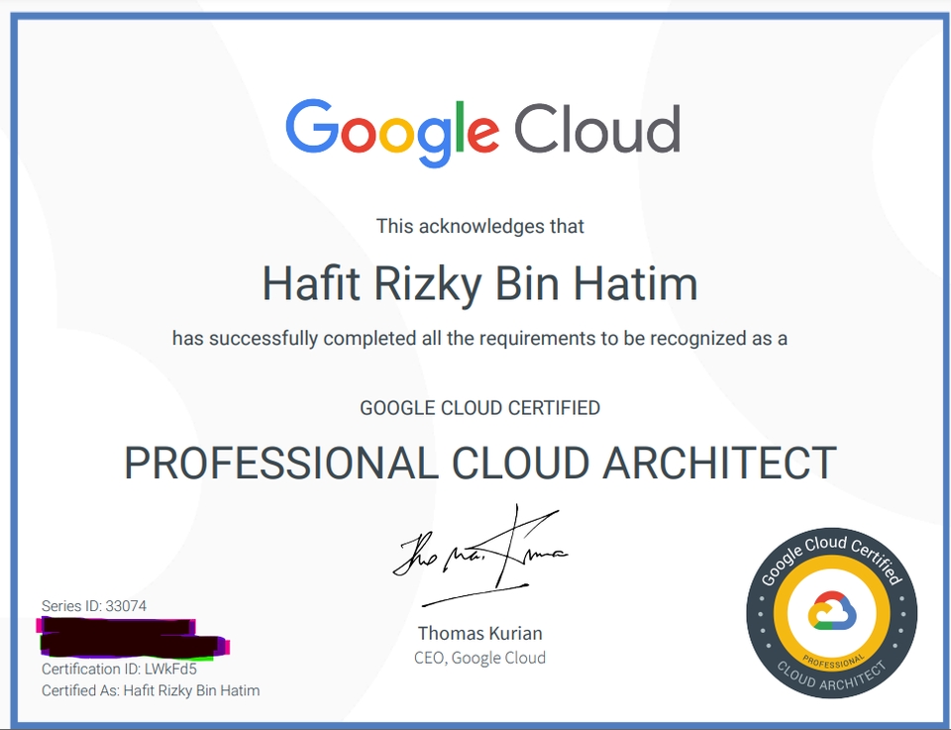This screenshot has width=951, height=730.
Task: Click the 'GOOGLE CLOUD CERTIFIED' text
Action: click(479, 408)
